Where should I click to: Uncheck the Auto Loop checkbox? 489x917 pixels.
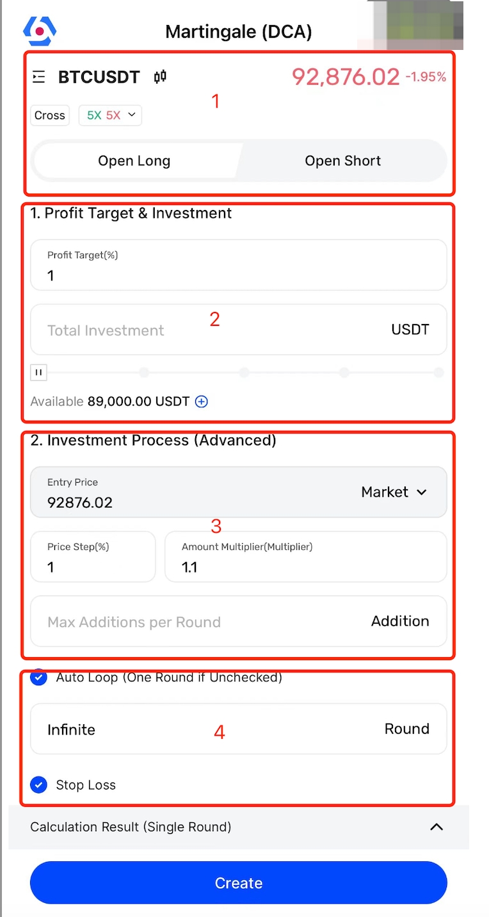point(39,678)
